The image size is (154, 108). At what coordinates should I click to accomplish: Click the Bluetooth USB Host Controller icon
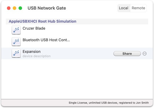pyautogui.click(x=16, y=42)
